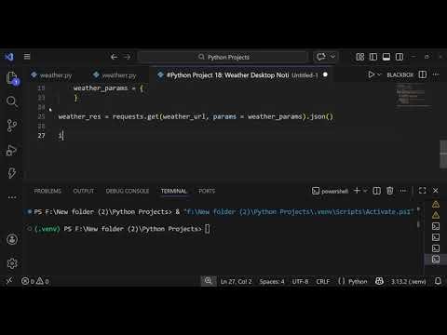Open the Run and Debug view

pos(12,150)
